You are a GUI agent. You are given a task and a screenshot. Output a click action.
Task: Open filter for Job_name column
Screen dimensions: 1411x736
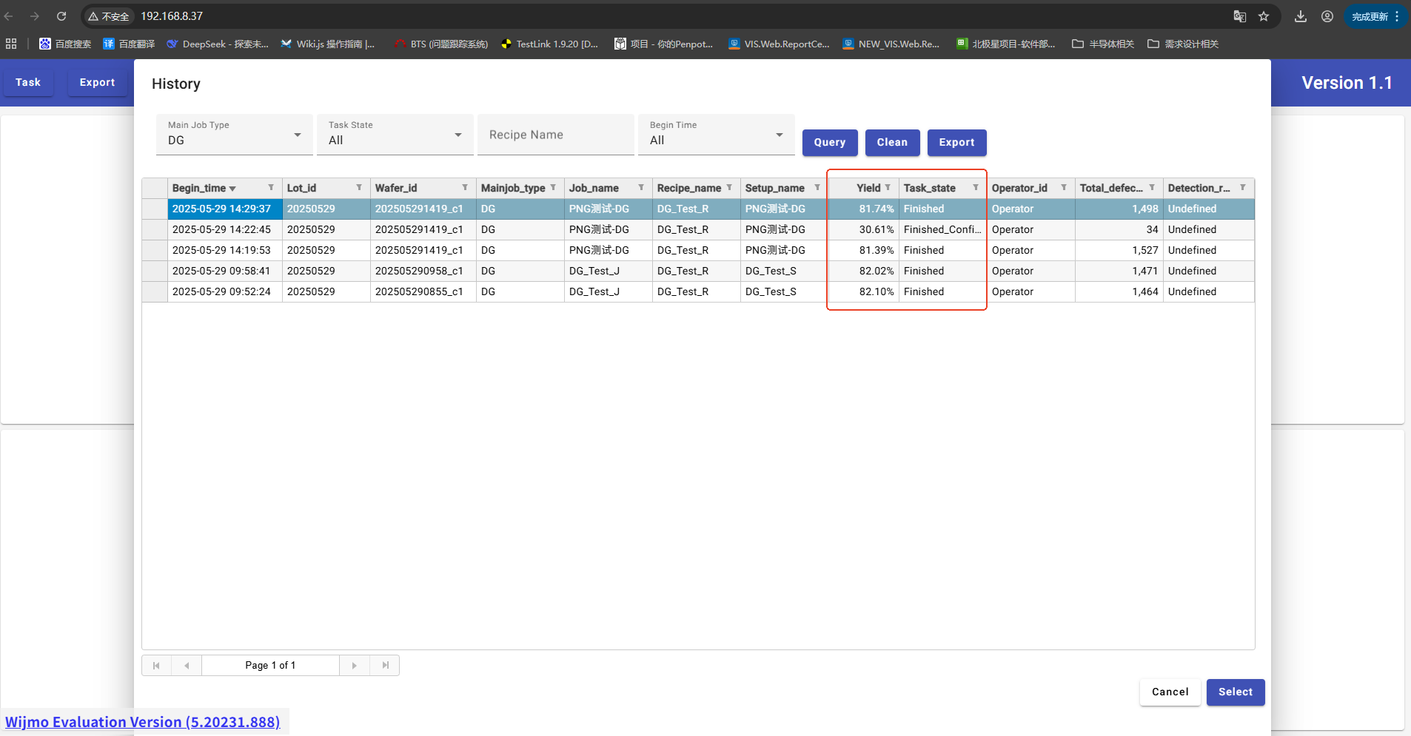(641, 188)
